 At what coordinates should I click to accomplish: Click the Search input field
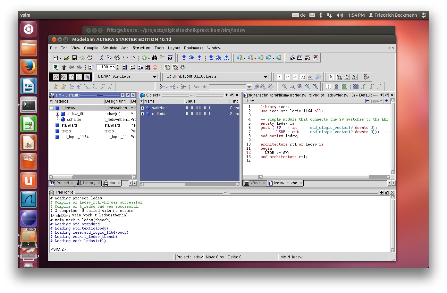coord(227,87)
